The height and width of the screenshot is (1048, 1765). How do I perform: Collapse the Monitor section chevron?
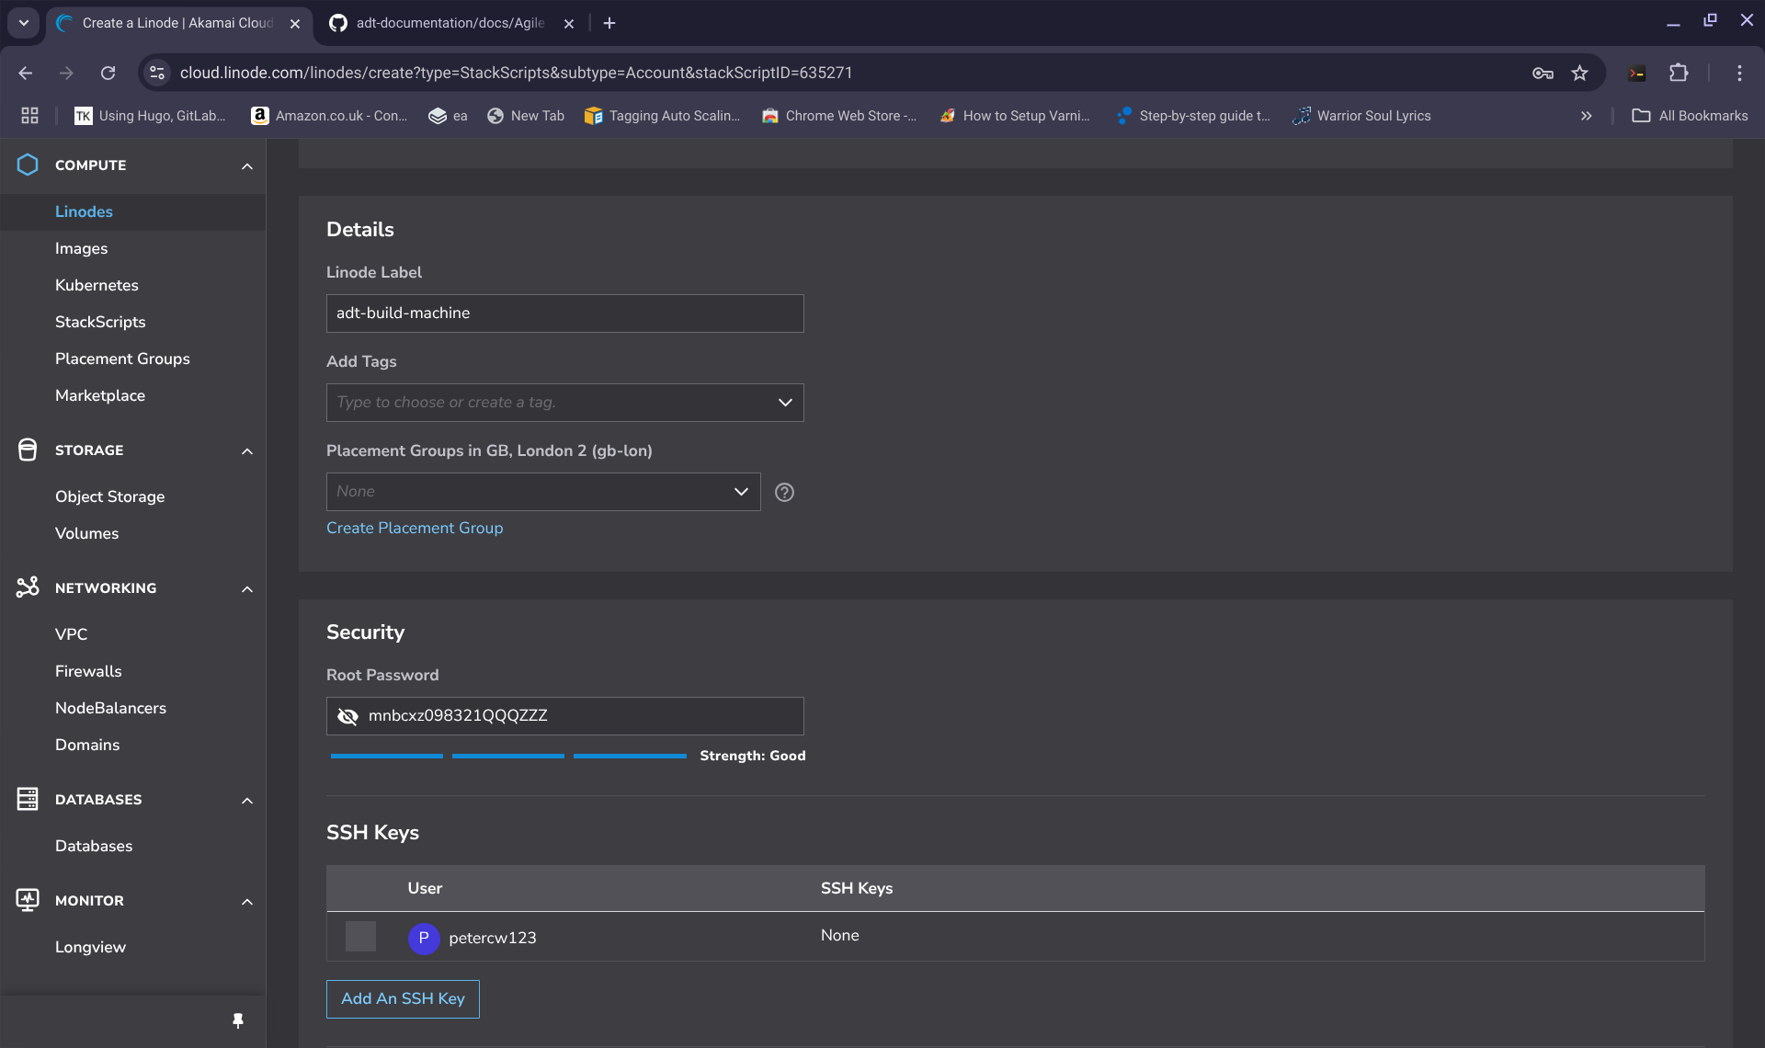[x=246, y=901]
